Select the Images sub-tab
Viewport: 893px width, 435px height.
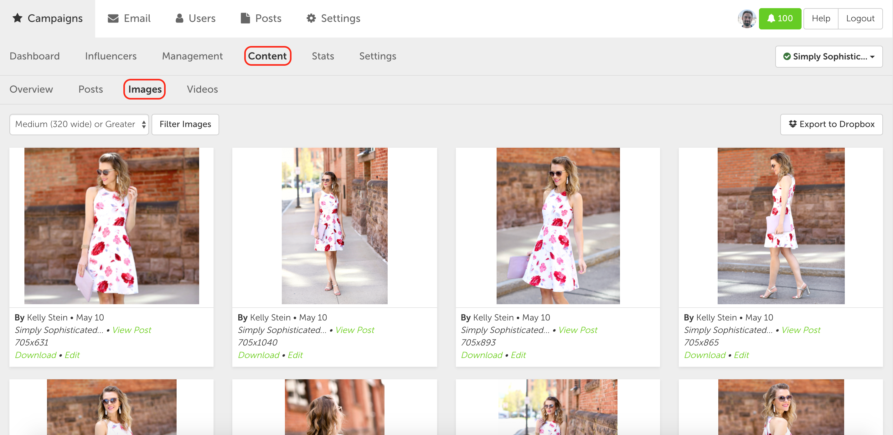[145, 90]
